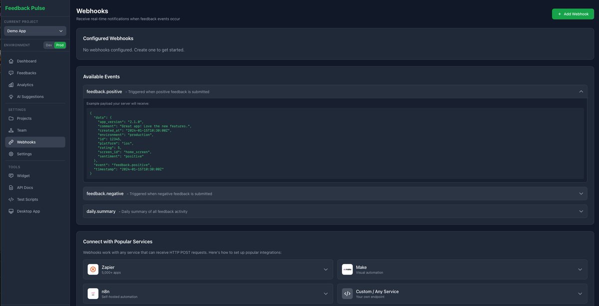Expand the feedback.negative event chevron

(x=581, y=193)
